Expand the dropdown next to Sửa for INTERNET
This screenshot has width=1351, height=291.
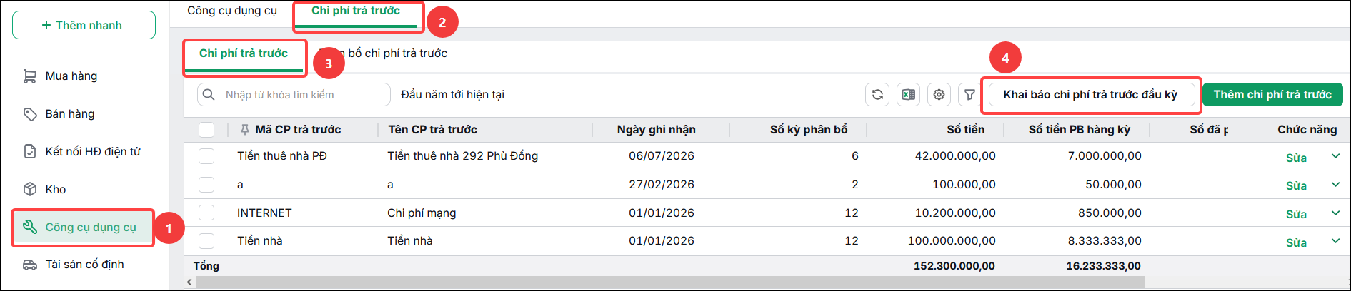pyautogui.click(x=1335, y=213)
